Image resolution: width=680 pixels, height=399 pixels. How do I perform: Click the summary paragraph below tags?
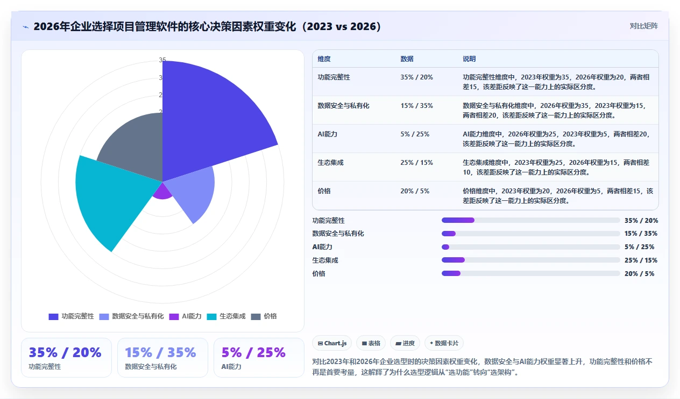(483, 367)
